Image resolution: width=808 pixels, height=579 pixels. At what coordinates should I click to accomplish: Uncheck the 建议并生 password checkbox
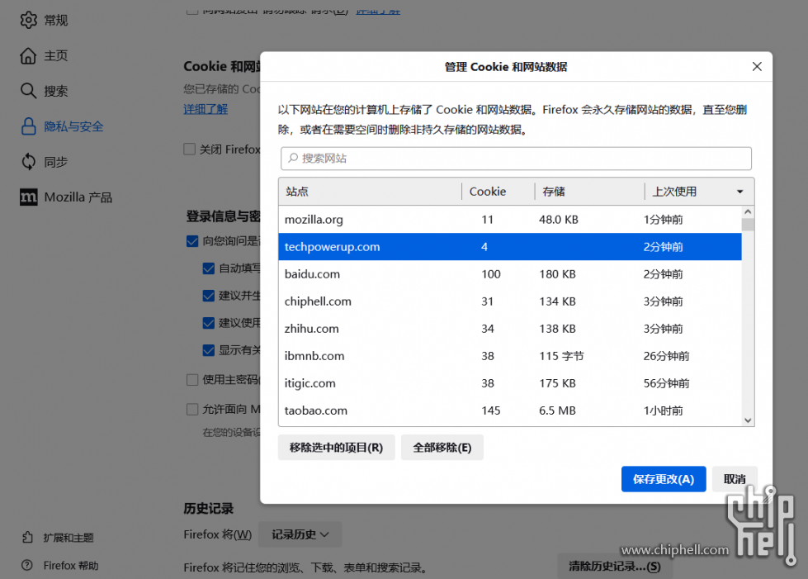coord(209,296)
